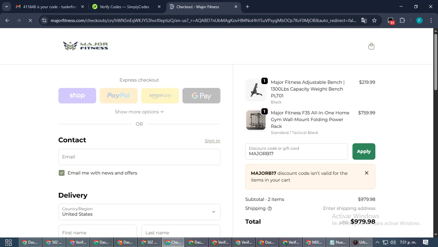
Task: Open the MIX taskbar window
Action: (314, 242)
